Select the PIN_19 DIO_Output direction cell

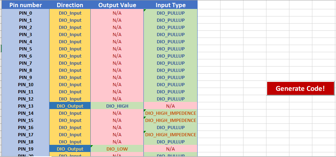[x=70, y=149]
